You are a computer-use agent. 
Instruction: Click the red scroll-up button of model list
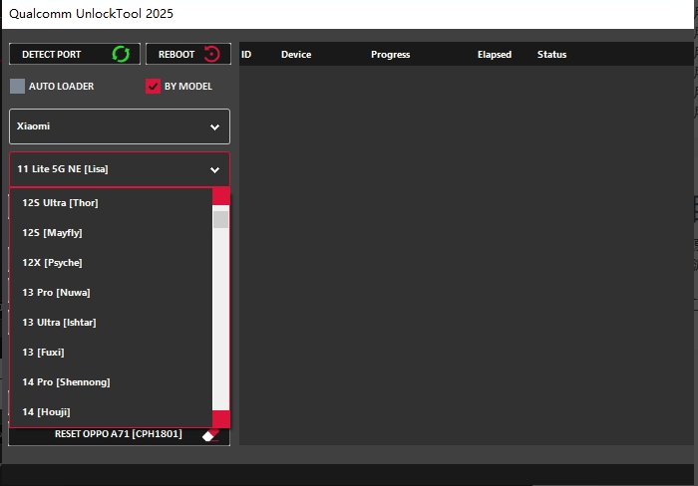point(220,196)
